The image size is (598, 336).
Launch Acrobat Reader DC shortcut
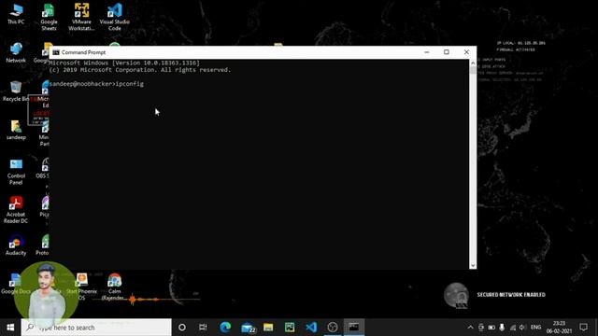16,209
